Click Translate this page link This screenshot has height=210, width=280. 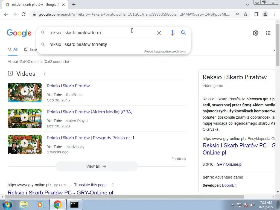pyautogui.click(x=90, y=185)
